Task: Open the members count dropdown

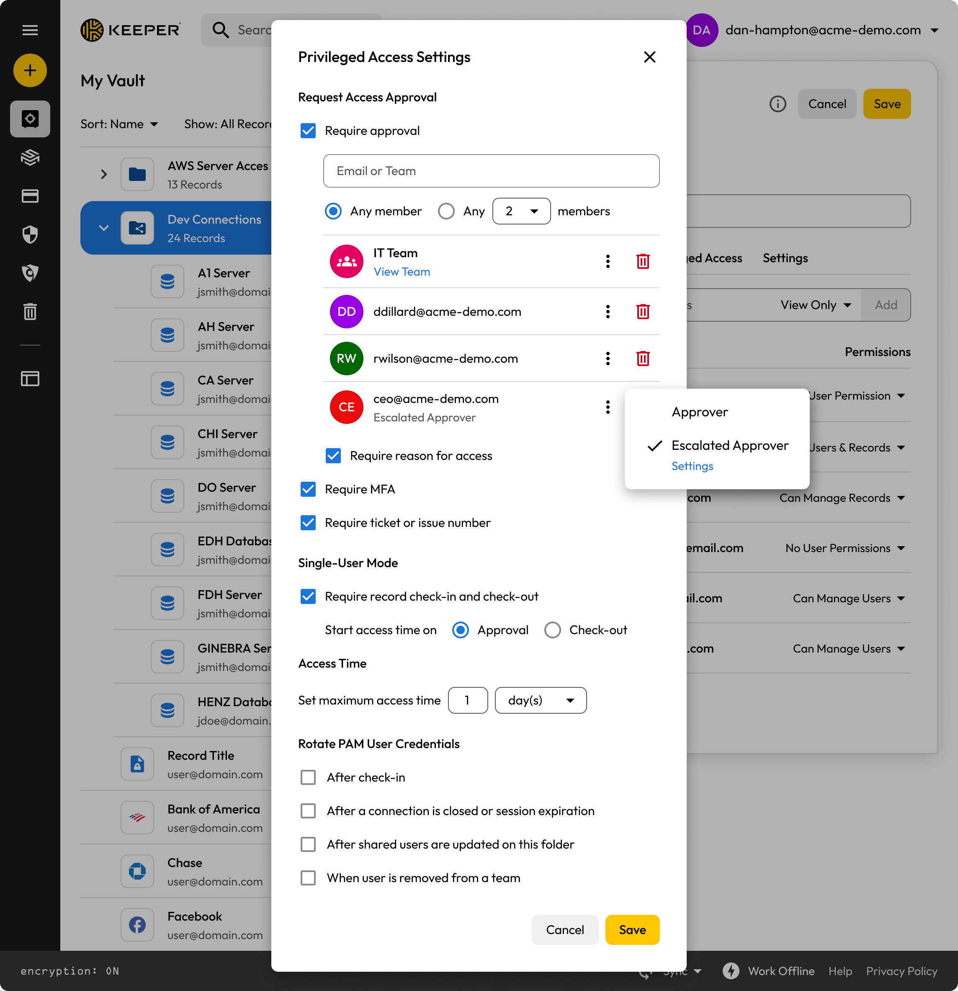Action: [x=521, y=212]
